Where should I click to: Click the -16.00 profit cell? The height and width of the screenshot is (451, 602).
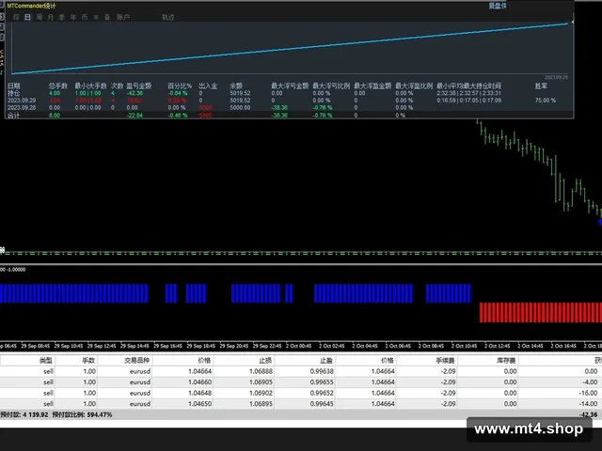(589, 393)
